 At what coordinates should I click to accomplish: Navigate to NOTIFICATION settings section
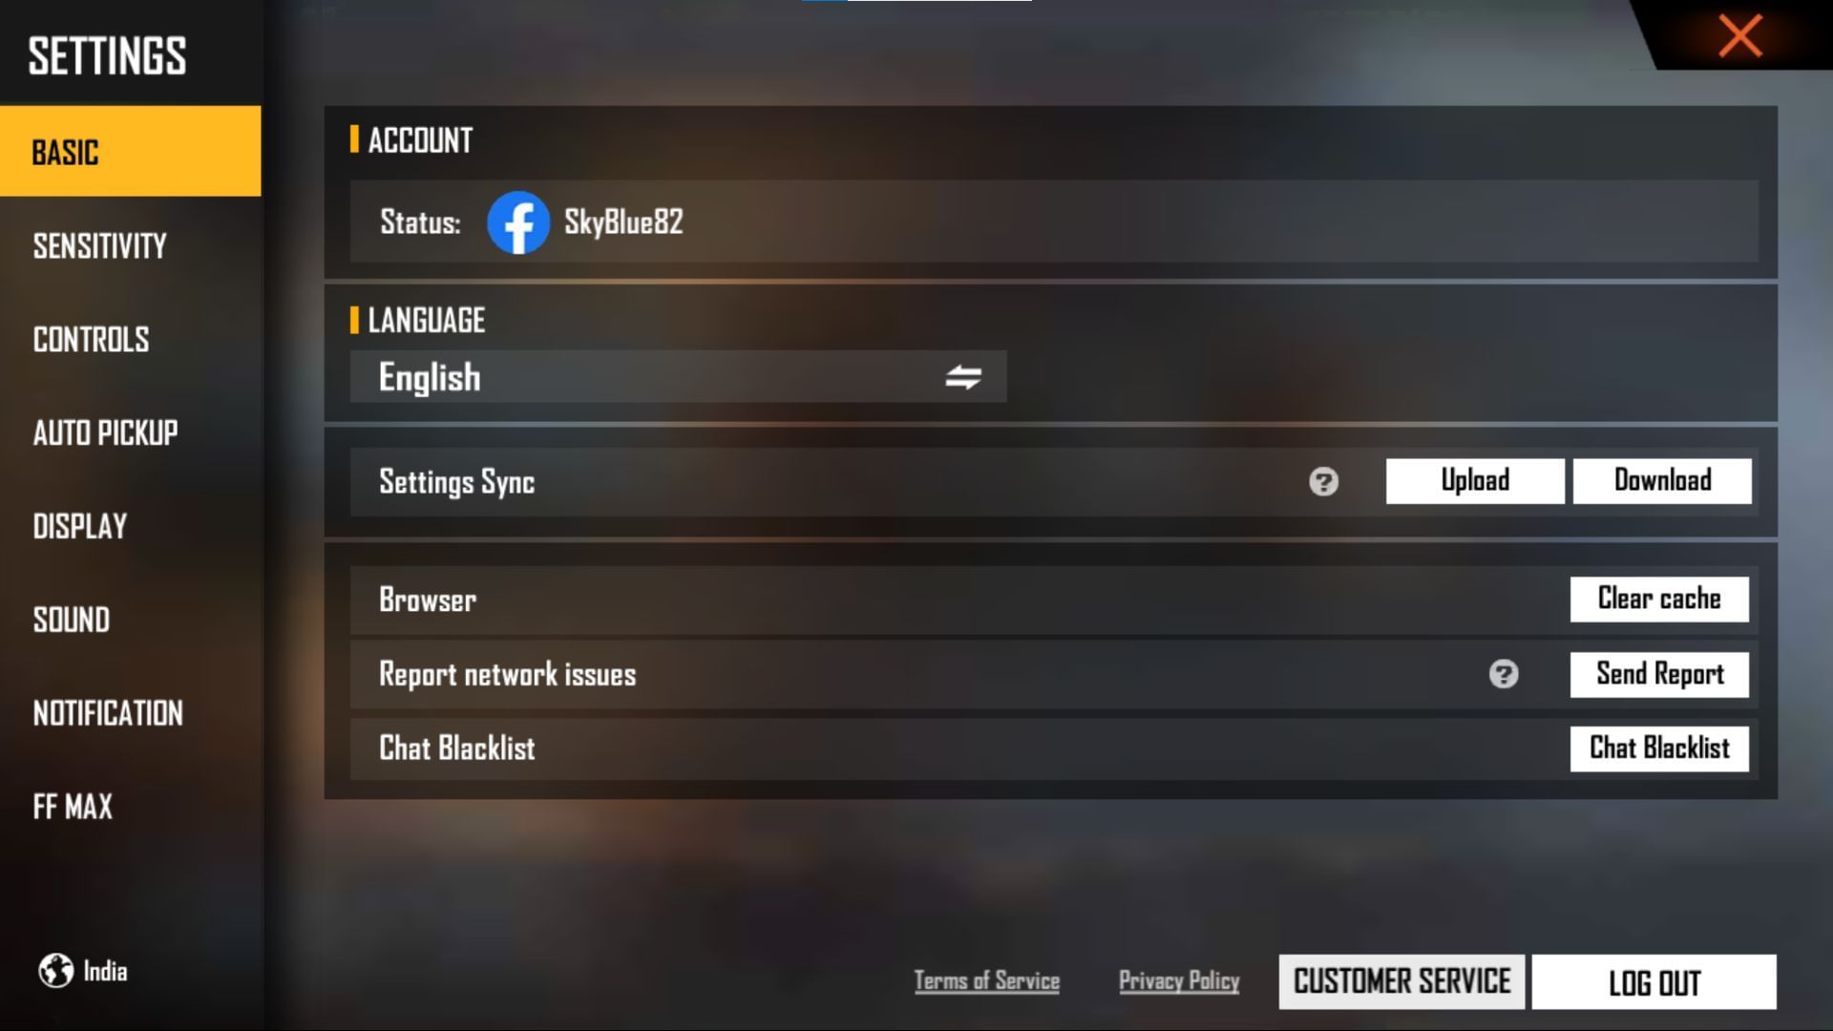pos(108,714)
